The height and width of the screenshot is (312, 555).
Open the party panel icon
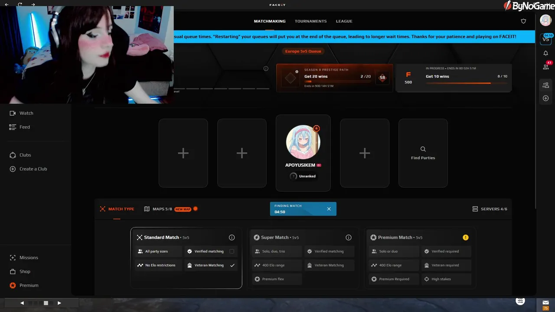pos(546,85)
